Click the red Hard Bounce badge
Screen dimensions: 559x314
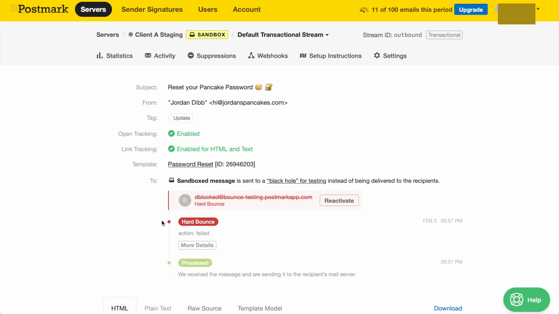coord(198,222)
